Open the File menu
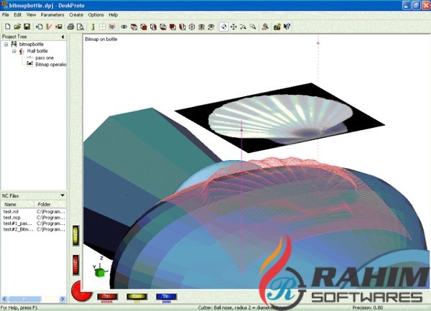Viewport: 431px width, 311px height. pos(6,15)
